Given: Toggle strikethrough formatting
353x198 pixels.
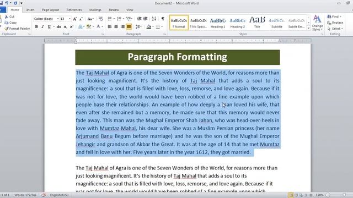Looking at the screenshot, I should click(x=59, y=27).
